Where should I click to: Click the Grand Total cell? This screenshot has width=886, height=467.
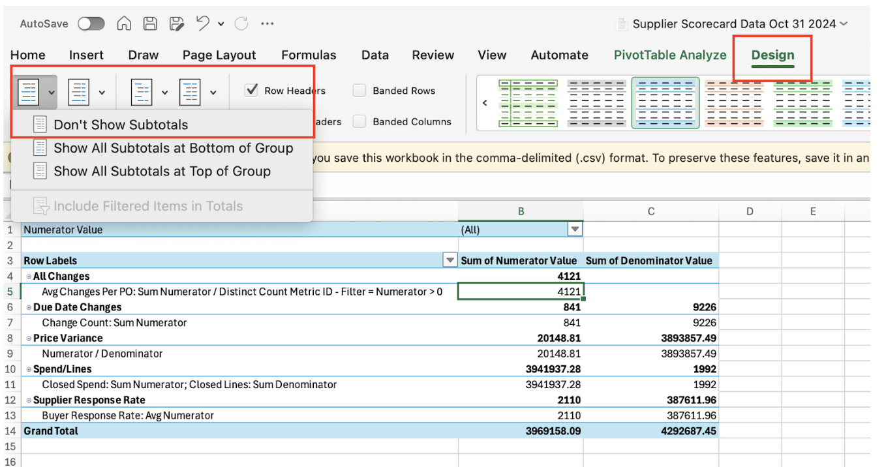point(239,431)
